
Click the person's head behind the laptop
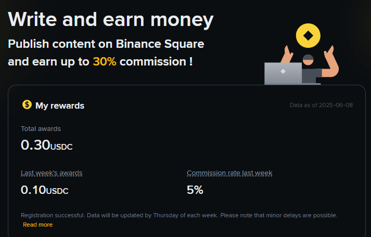pos(308,60)
